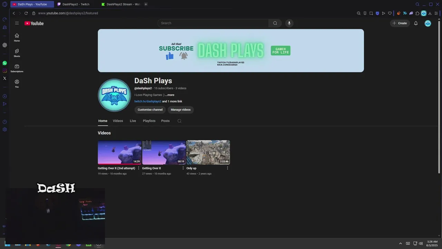The width and height of the screenshot is (442, 249).
Task: Go back to the previous page
Action: tap(14, 13)
